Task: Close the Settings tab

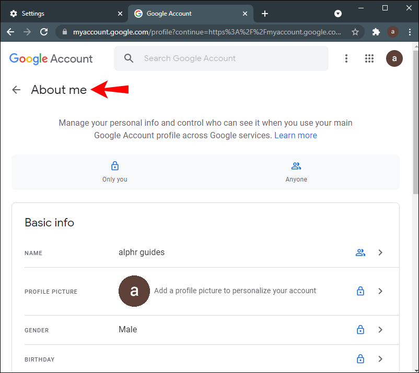Action: (120, 14)
